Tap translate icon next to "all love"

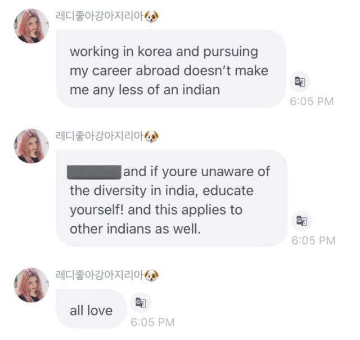(141, 302)
